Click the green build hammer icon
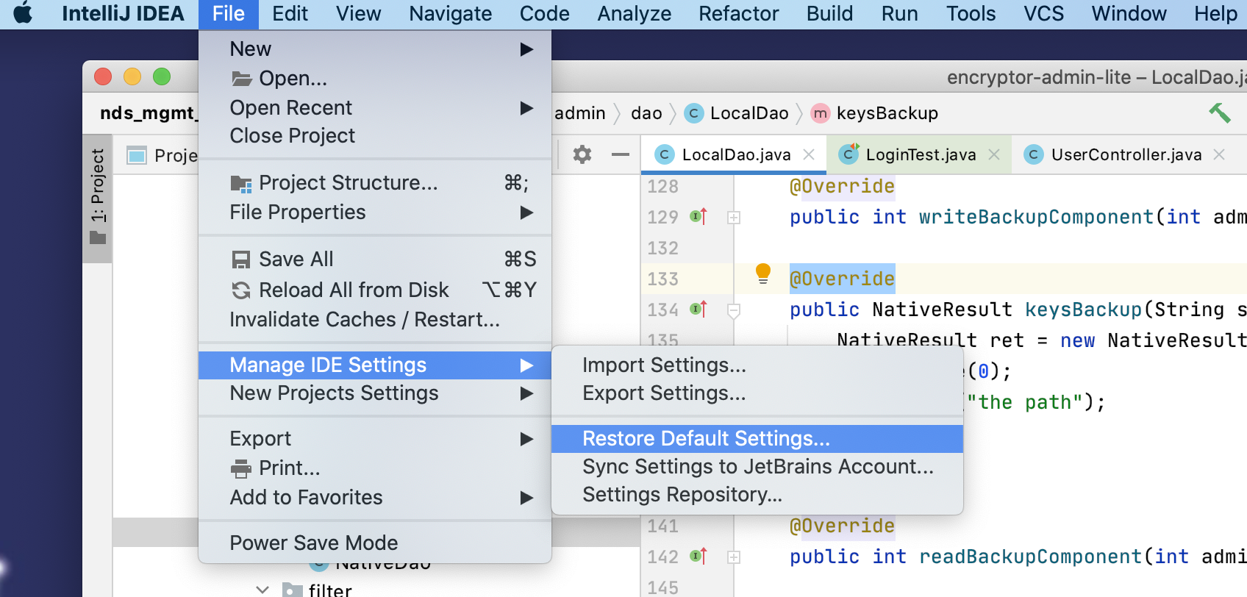Screen dimensions: 1247x597 pos(1219,112)
